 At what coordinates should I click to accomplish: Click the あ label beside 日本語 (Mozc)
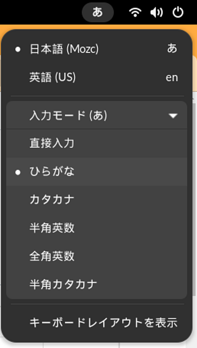(172, 48)
